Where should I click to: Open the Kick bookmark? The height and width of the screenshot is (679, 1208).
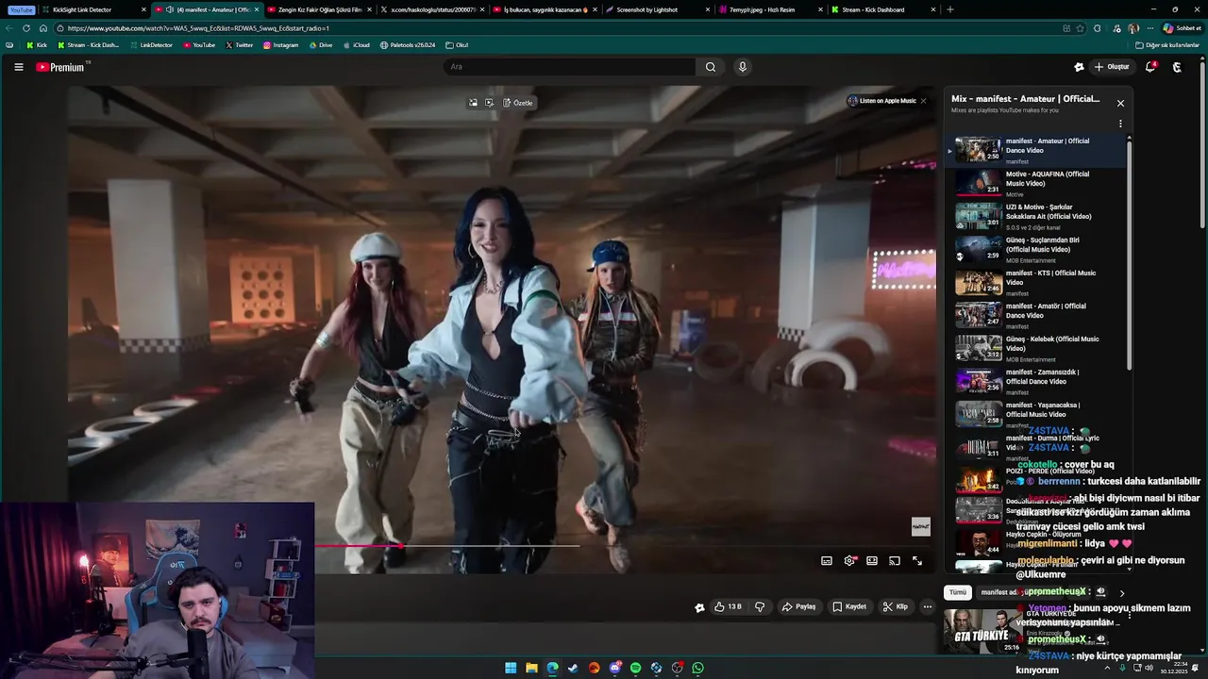point(37,45)
